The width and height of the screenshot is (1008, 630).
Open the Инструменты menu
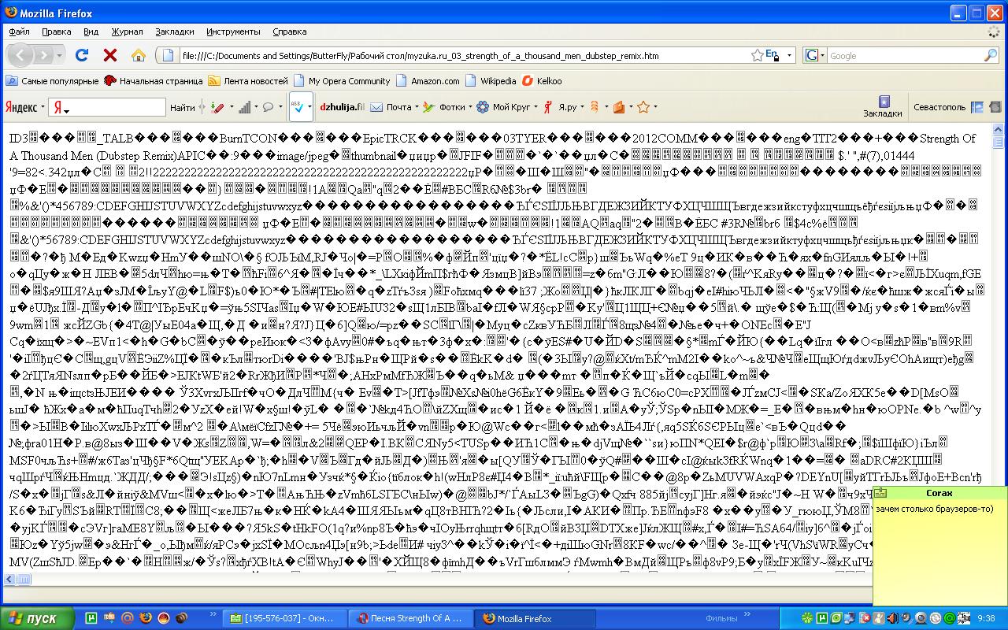coord(233,31)
